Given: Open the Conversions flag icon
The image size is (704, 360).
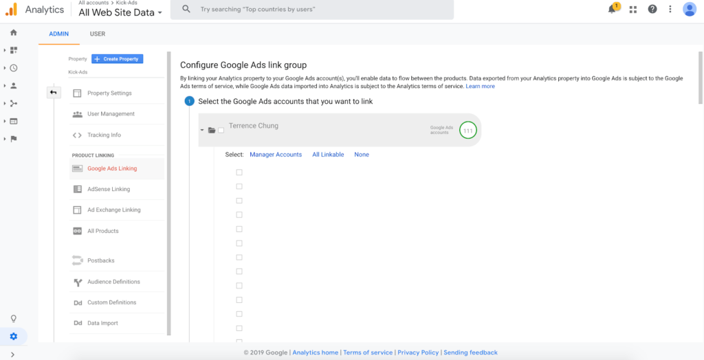Looking at the screenshot, I should (14, 139).
